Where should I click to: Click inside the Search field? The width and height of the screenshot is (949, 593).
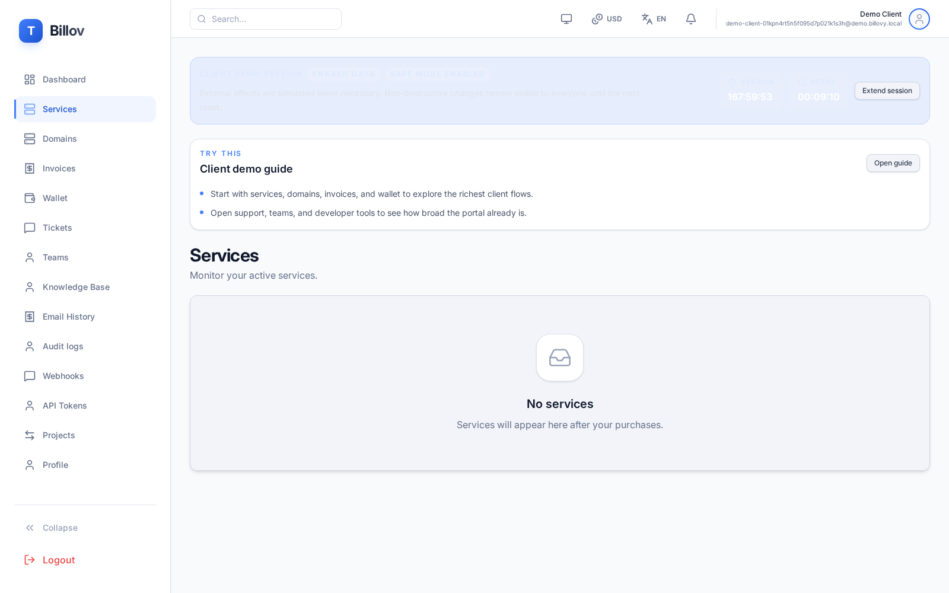coord(265,18)
